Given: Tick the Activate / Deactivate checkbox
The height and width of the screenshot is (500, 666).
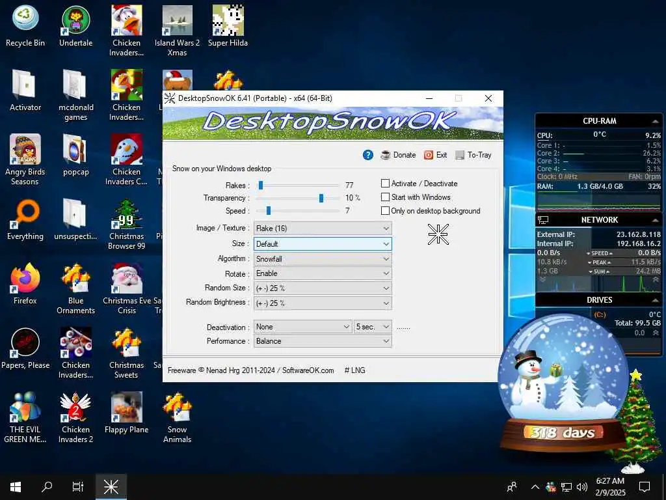Looking at the screenshot, I should click(385, 183).
